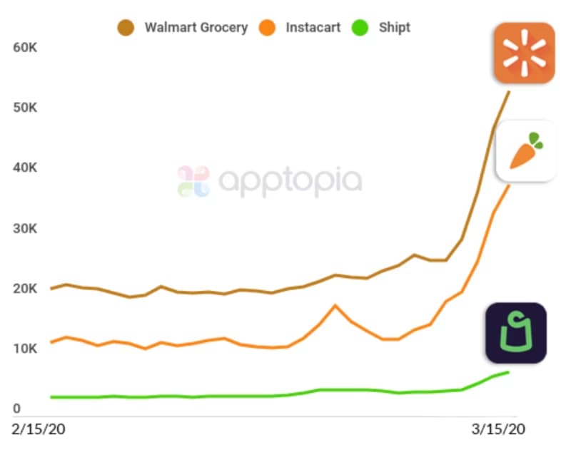Click the 2/15/20 start date label

(x=39, y=429)
